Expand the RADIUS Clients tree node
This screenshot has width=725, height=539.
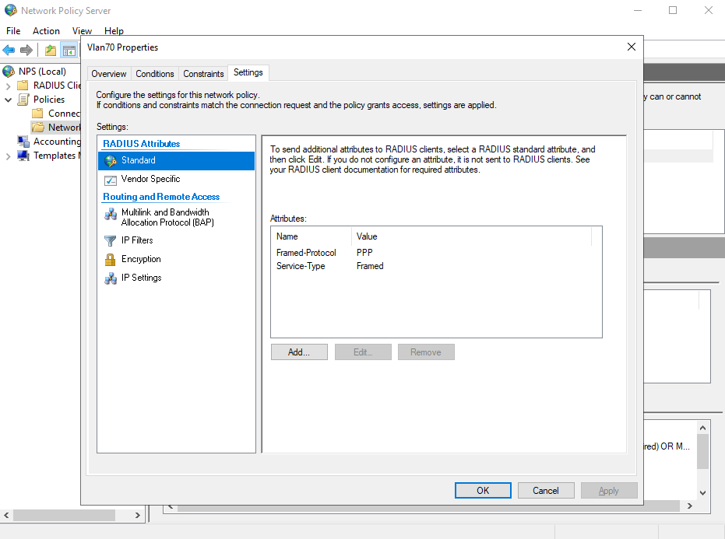click(x=8, y=86)
